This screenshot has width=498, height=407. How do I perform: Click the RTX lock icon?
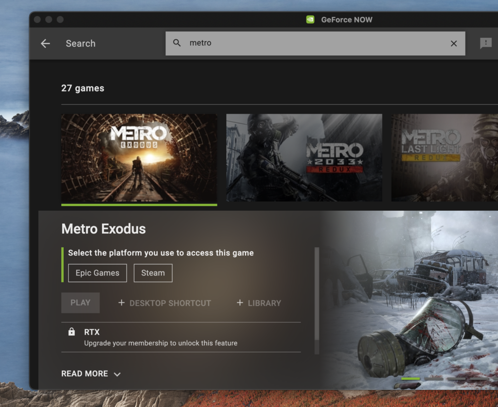(x=72, y=332)
